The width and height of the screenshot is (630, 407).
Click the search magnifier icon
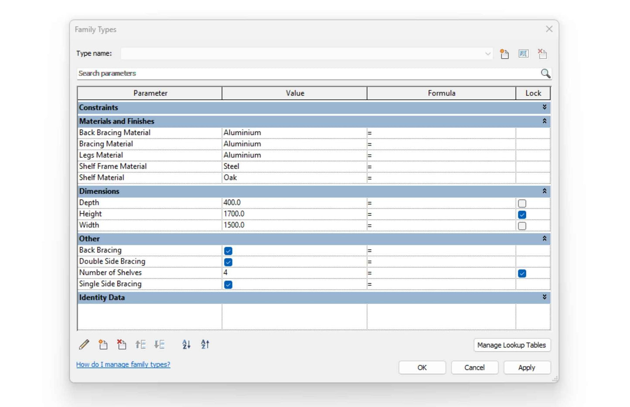point(545,73)
